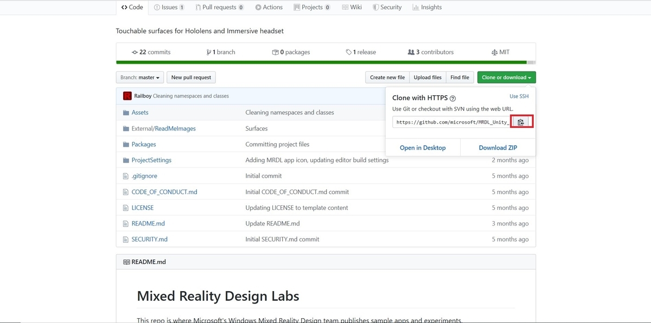View the Insights tab
The width and height of the screenshot is (651, 323).
[x=427, y=7]
